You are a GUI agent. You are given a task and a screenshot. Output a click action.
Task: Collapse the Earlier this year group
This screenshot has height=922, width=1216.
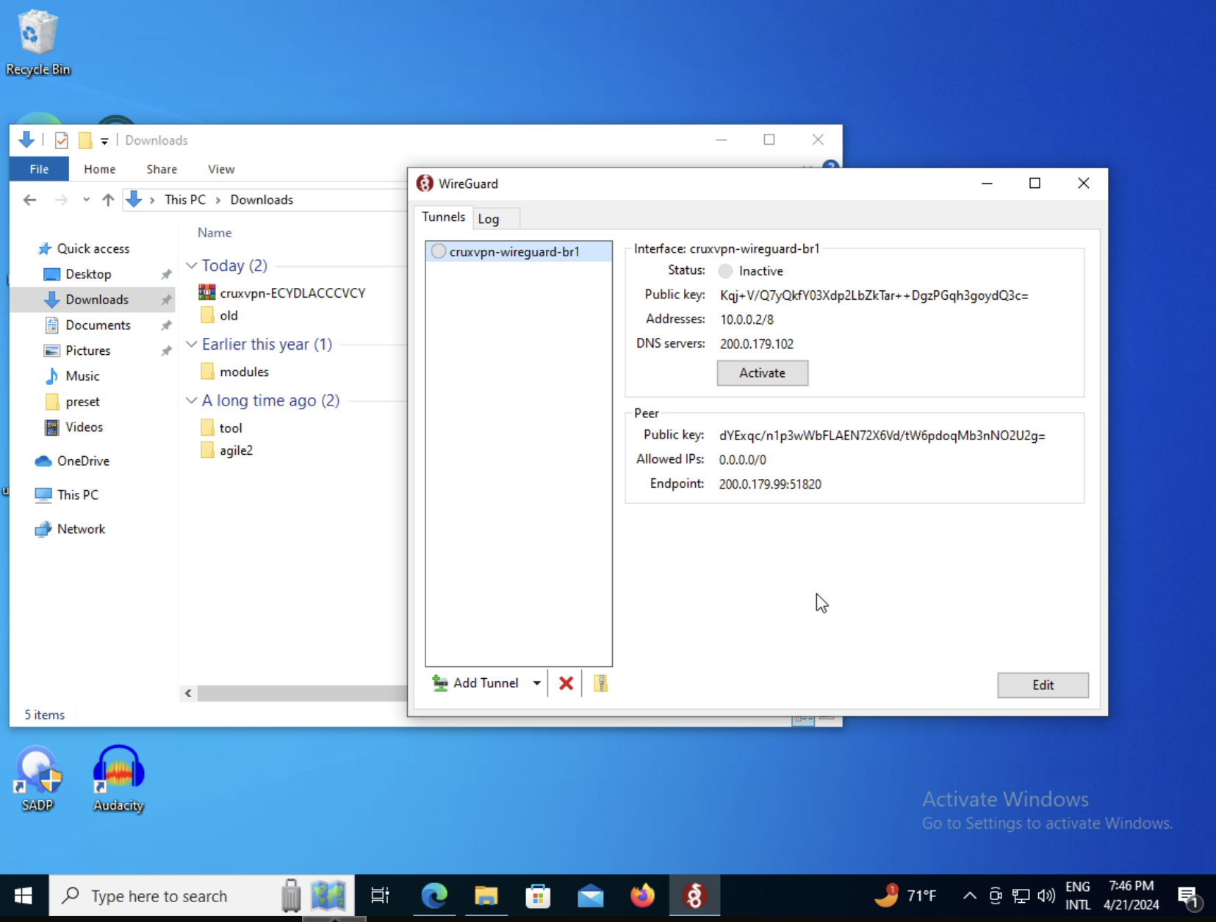click(x=192, y=344)
